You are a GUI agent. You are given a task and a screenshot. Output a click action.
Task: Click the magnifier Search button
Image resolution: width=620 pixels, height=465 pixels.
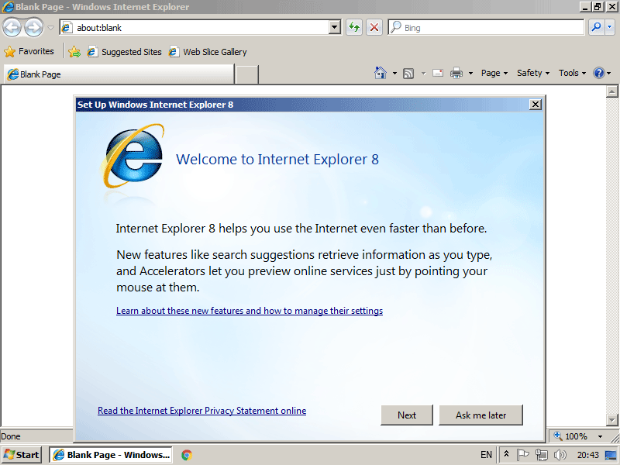coord(596,27)
